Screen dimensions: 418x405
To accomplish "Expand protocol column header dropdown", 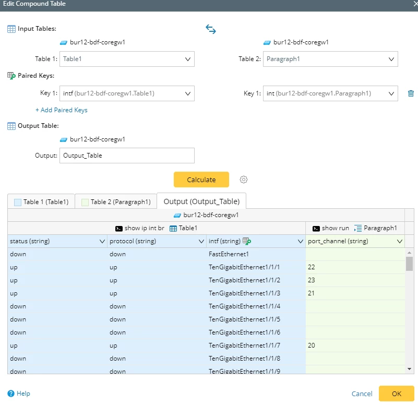I will pos(201,241).
